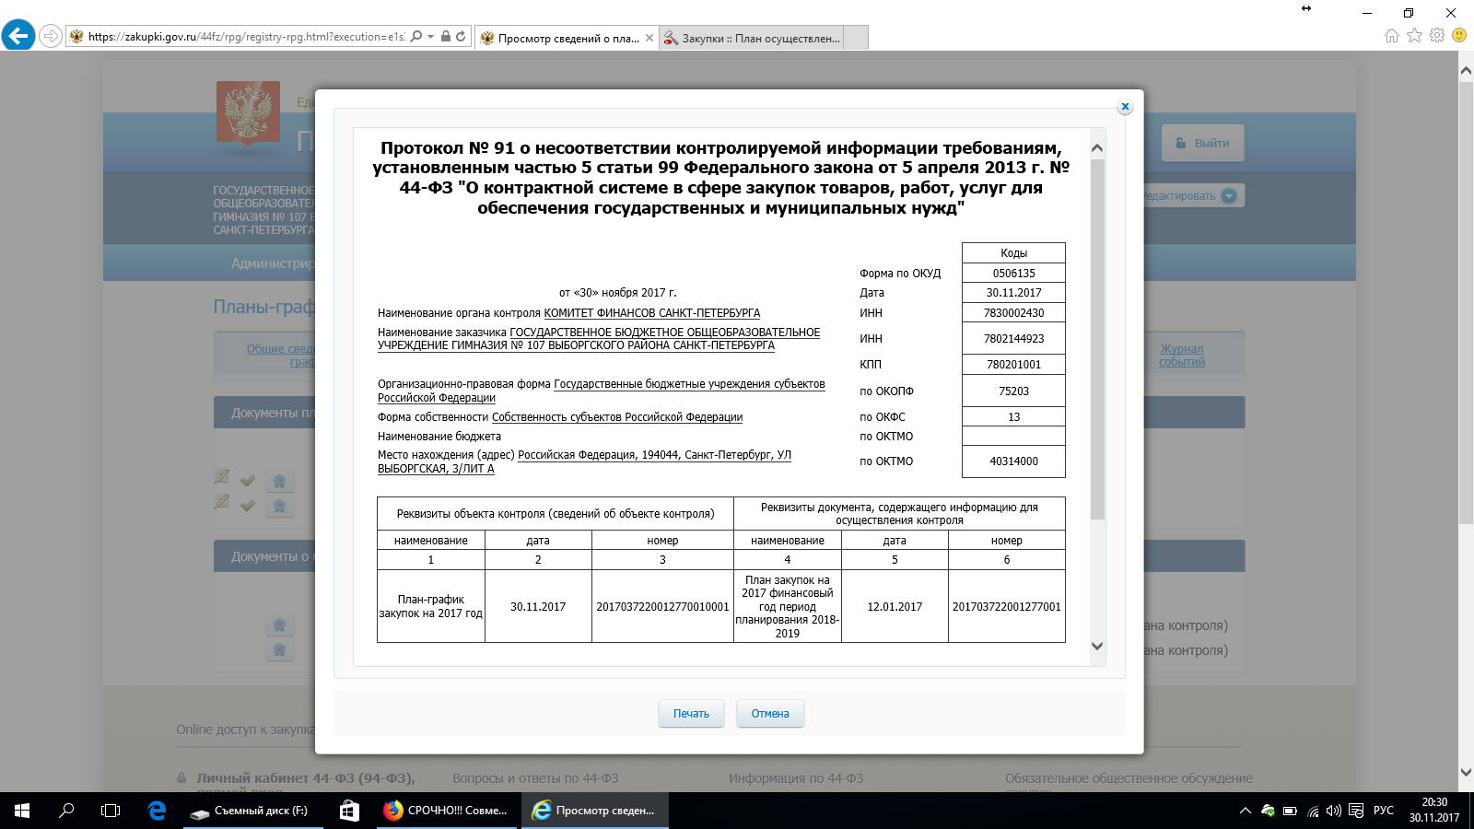This screenshot has height=829, width=1474.
Task: Open the taskbar clock showing 20:30
Action: (x=1433, y=810)
